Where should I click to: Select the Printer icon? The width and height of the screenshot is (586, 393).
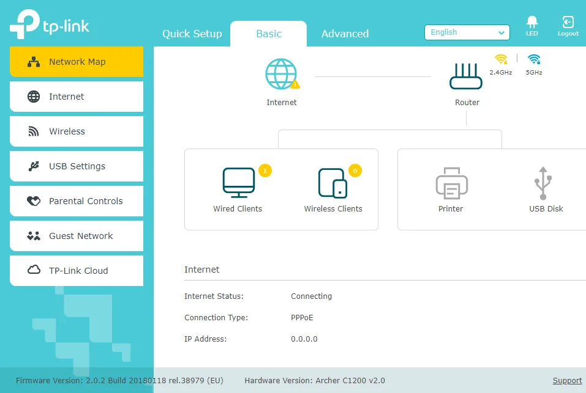pos(451,183)
